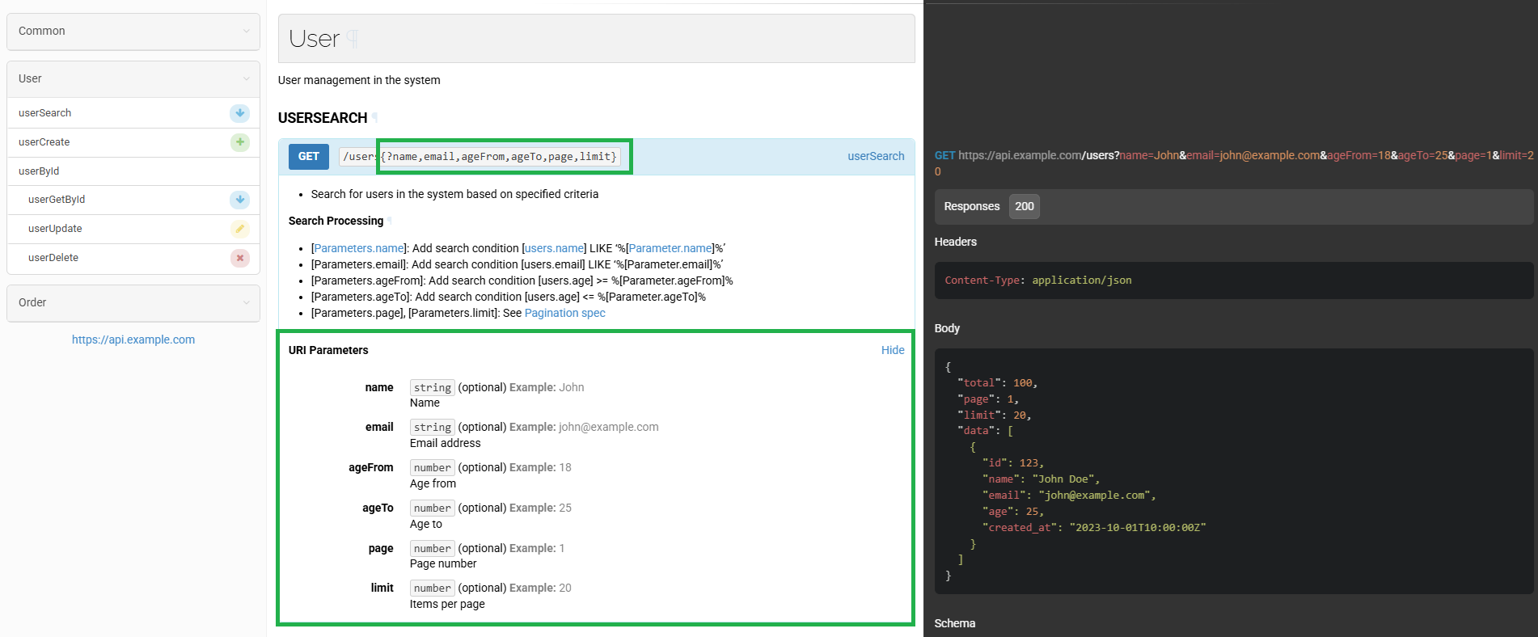The width and height of the screenshot is (1538, 637).
Task: Click the userSearch link in endpoint header
Action: 876,156
